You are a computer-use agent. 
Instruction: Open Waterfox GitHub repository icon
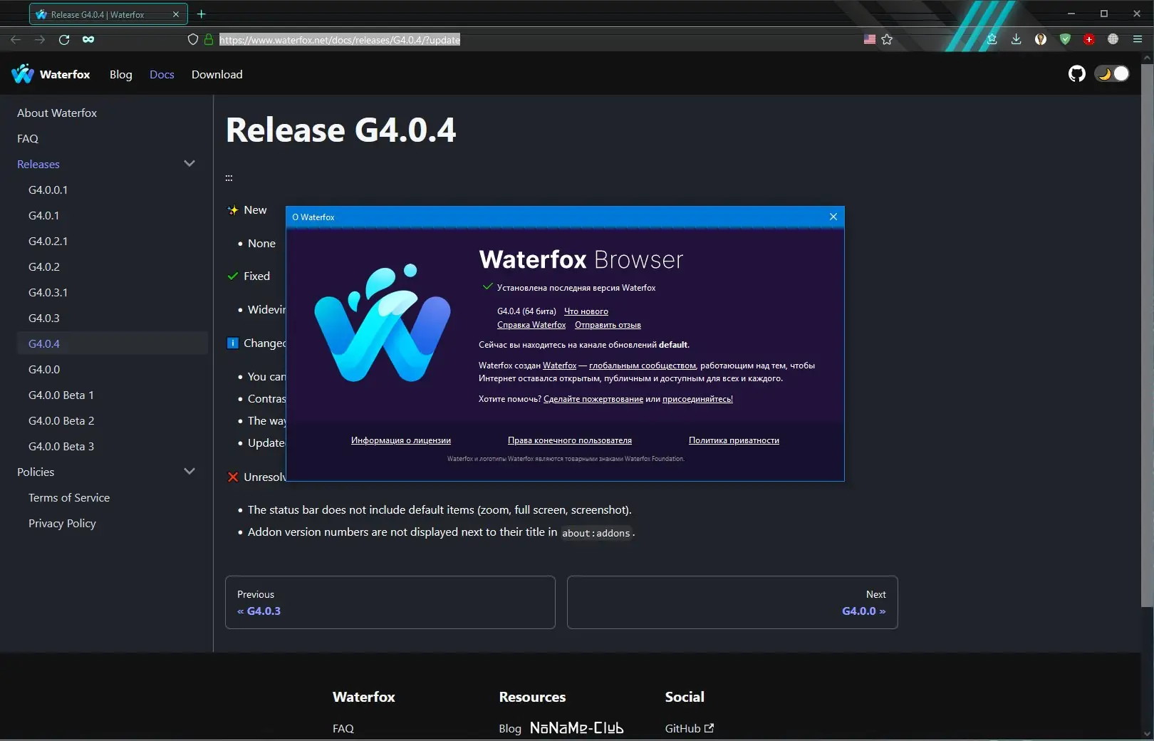tap(1077, 73)
